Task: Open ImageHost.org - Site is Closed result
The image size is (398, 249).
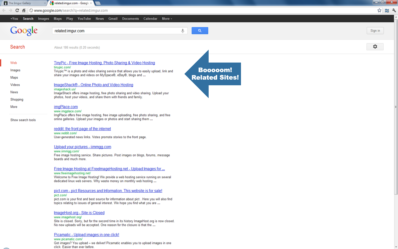Action: 79,213
